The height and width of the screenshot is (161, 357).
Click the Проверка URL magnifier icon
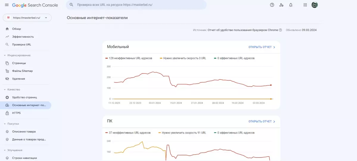(x=7, y=44)
